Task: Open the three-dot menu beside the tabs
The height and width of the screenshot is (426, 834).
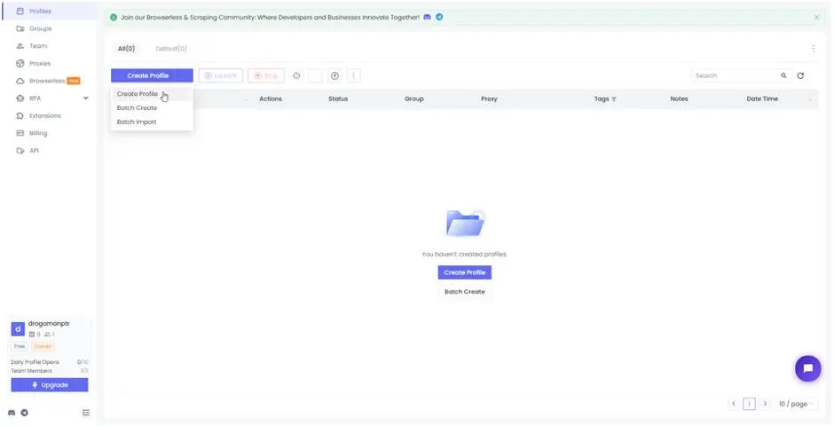Action: pyautogui.click(x=813, y=49)
